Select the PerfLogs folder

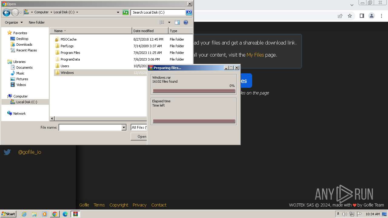[x=67, y=46]
